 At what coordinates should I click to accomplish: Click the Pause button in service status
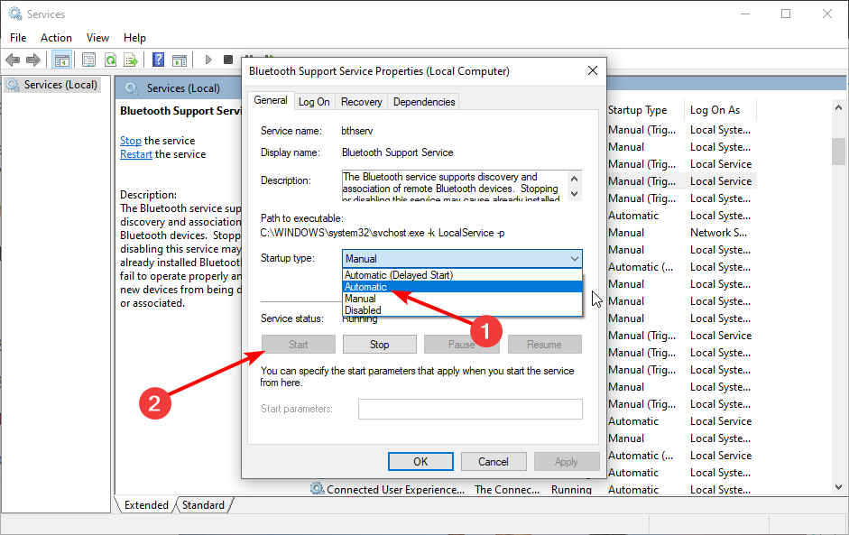461,345
